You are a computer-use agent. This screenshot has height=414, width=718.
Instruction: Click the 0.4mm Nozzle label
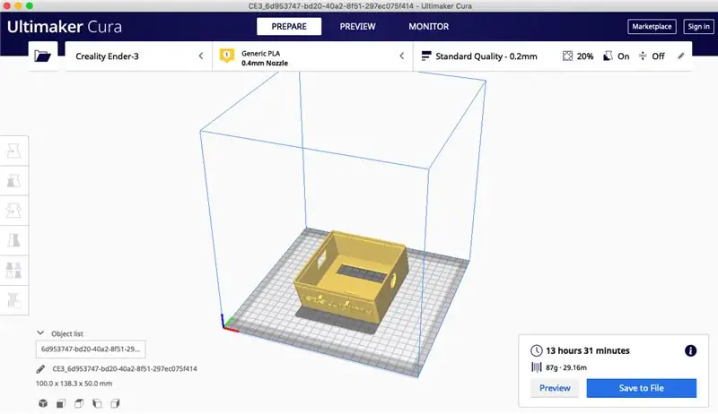click(265, 63)
